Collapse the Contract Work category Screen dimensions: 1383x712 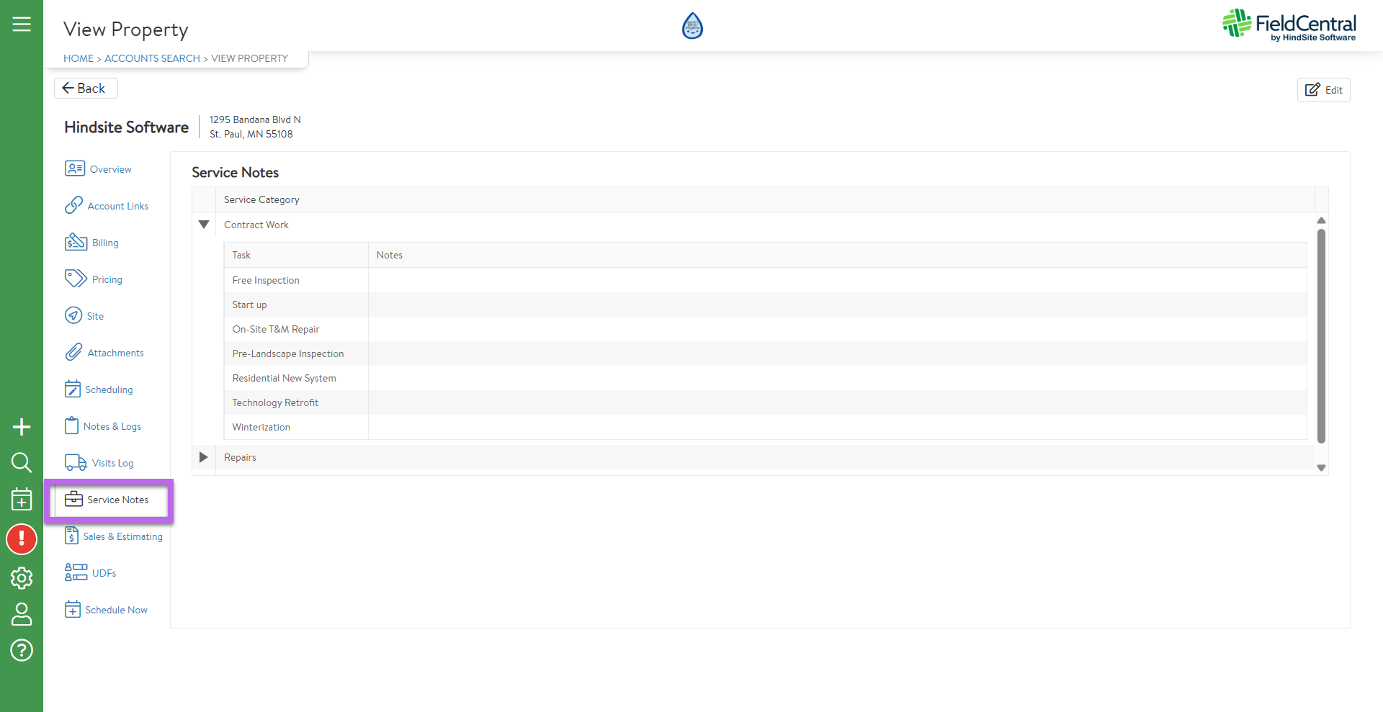204,225
